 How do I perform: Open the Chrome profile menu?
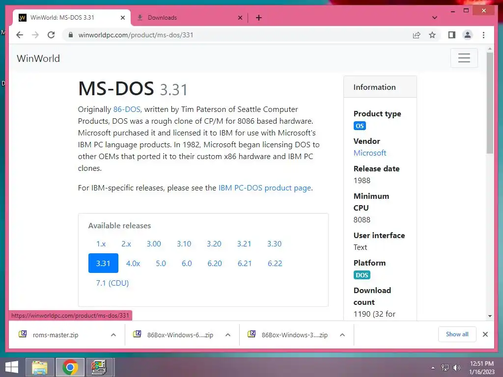[x=468, y=35]
